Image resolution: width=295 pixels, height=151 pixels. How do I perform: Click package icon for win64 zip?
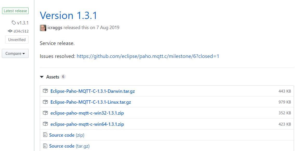pyautogui.click(x=45, y=124)
